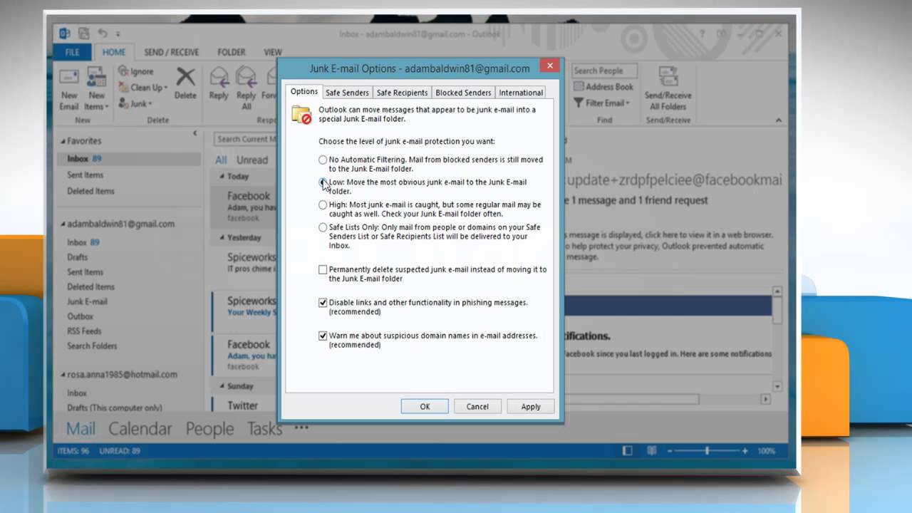Open Deleted Items under Favorites
The width and height of the screenshot is (912, 513).
[x=90, y=191]
